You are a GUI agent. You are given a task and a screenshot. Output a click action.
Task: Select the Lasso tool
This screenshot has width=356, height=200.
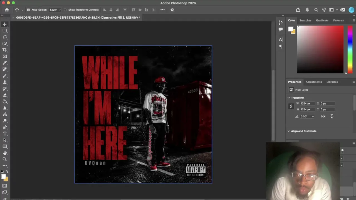click(5, 37)
